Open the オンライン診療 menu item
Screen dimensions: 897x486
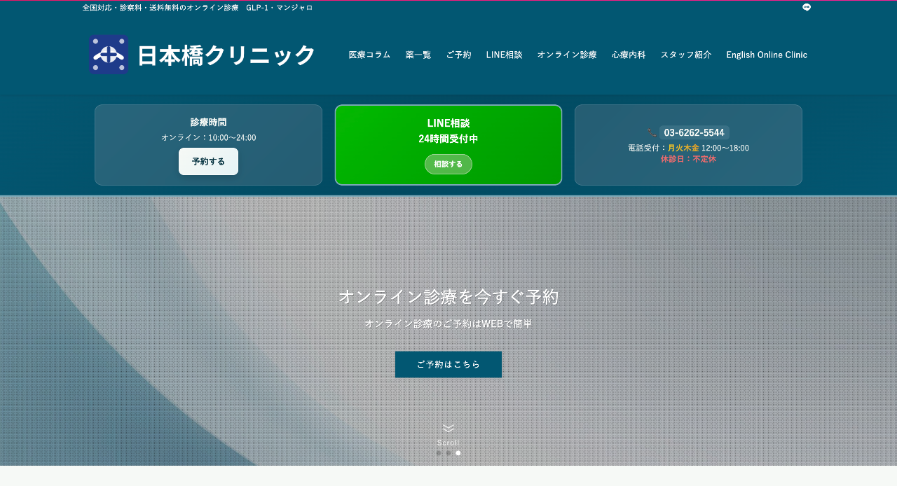[566, 55]
